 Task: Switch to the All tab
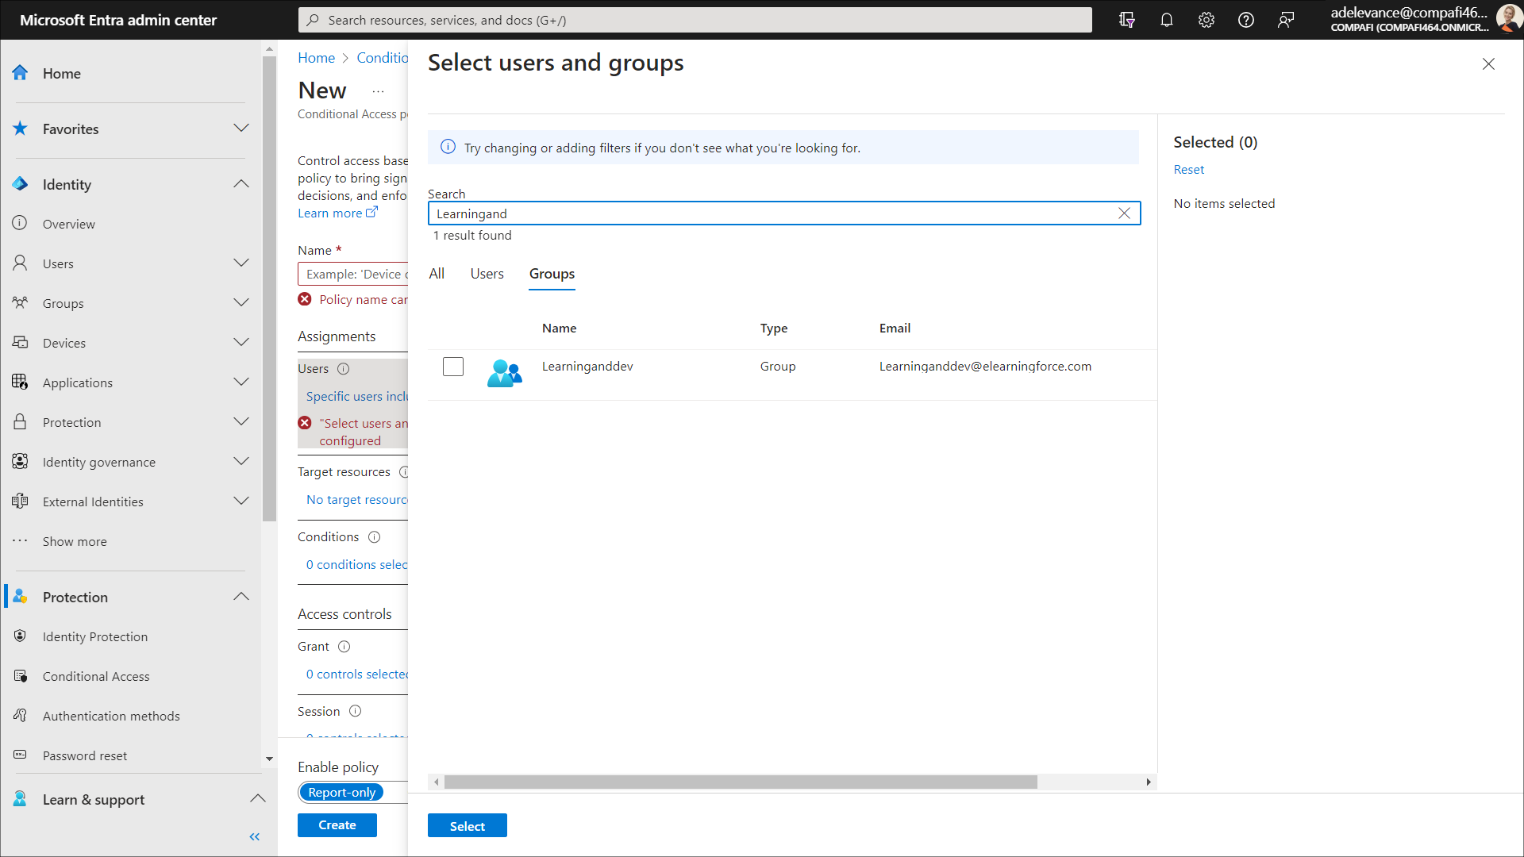437,274
